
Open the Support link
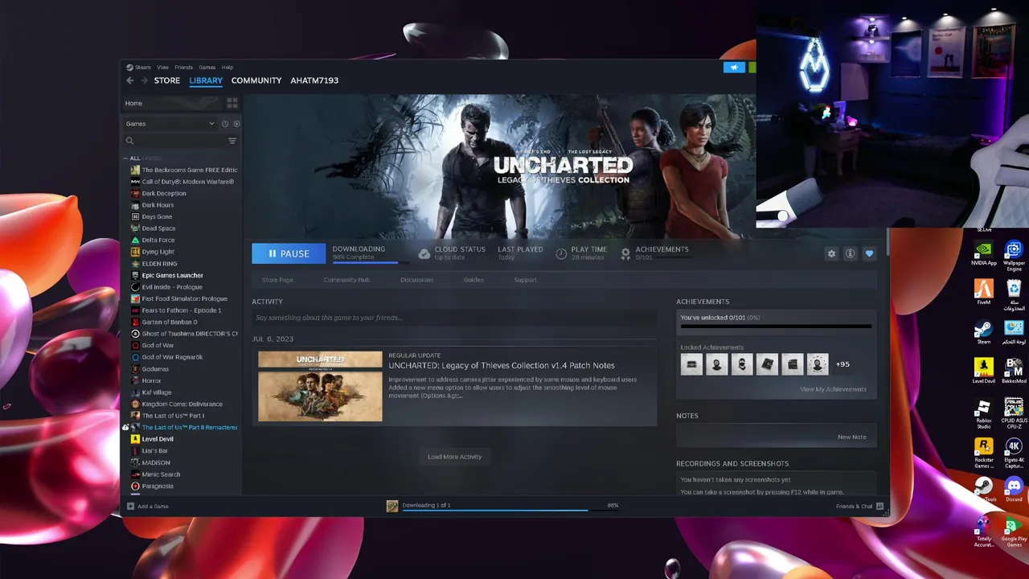[x=525, y=280]
